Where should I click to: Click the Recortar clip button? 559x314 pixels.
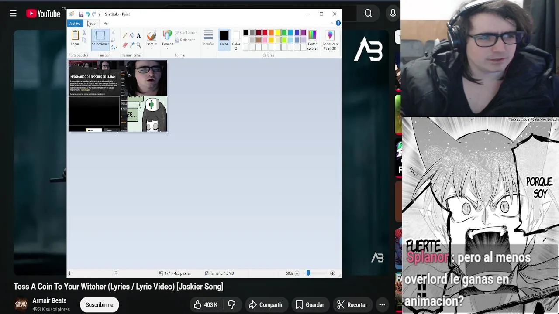352,305
